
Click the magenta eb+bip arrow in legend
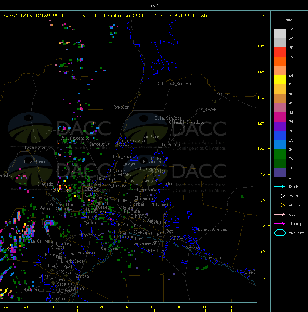coord(280,224)
